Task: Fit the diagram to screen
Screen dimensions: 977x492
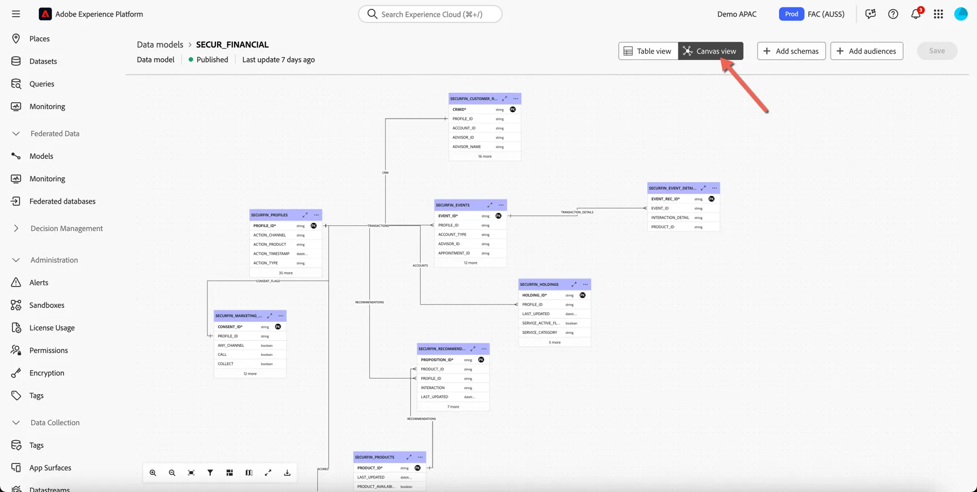Action: click(191, 473)
